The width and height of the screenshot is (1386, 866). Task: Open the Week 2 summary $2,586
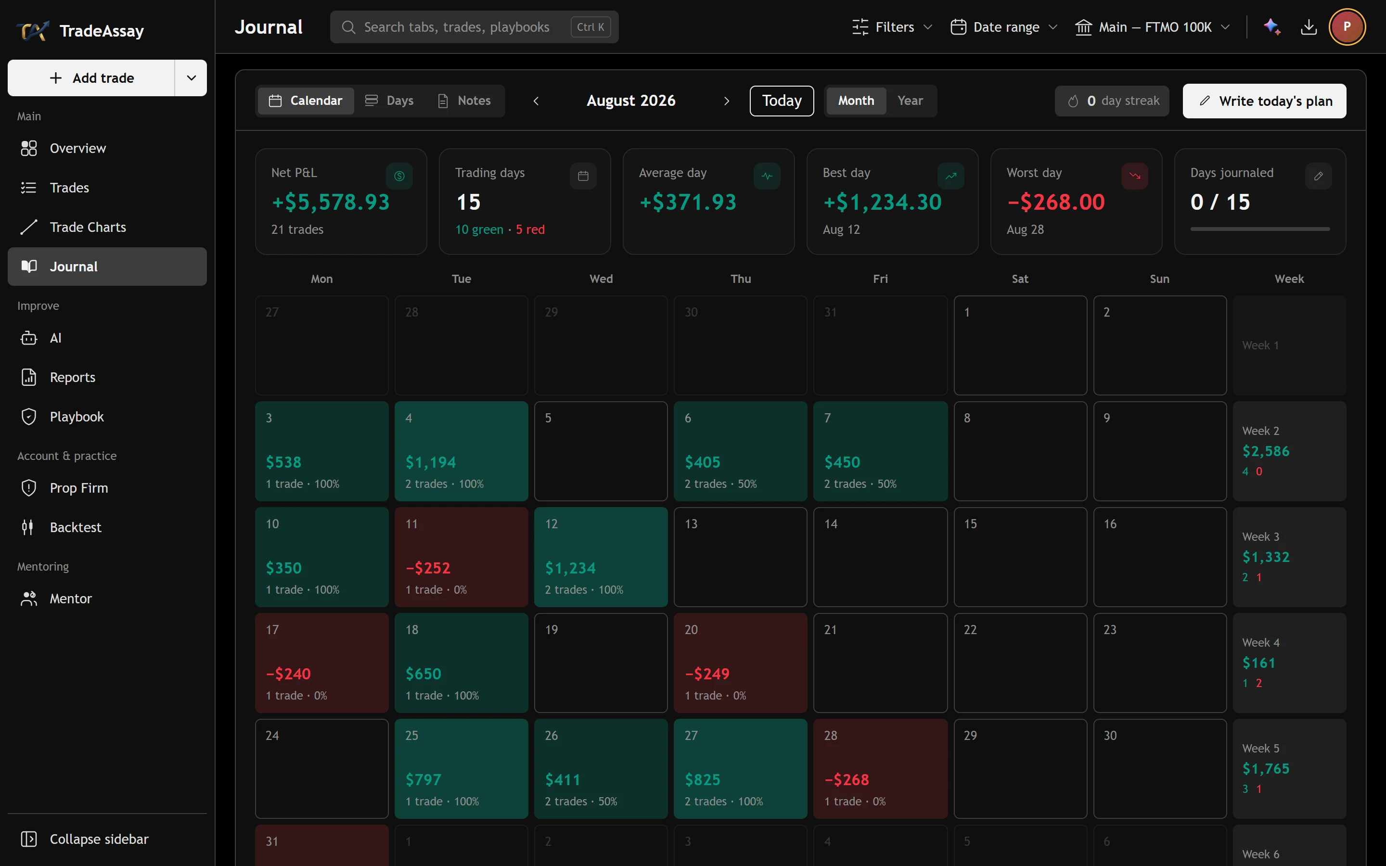pos(1289,451)
